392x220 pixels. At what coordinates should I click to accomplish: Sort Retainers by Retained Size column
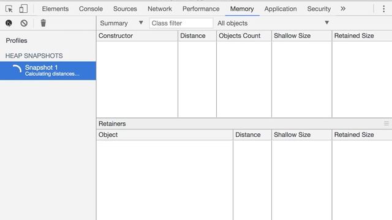click(362, 134)
